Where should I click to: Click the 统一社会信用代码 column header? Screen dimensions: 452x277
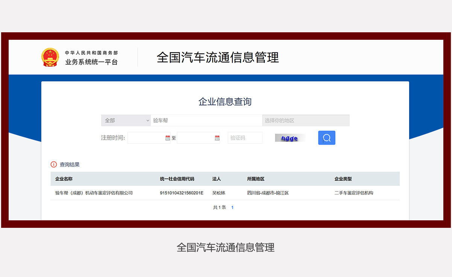click(177, 179)
